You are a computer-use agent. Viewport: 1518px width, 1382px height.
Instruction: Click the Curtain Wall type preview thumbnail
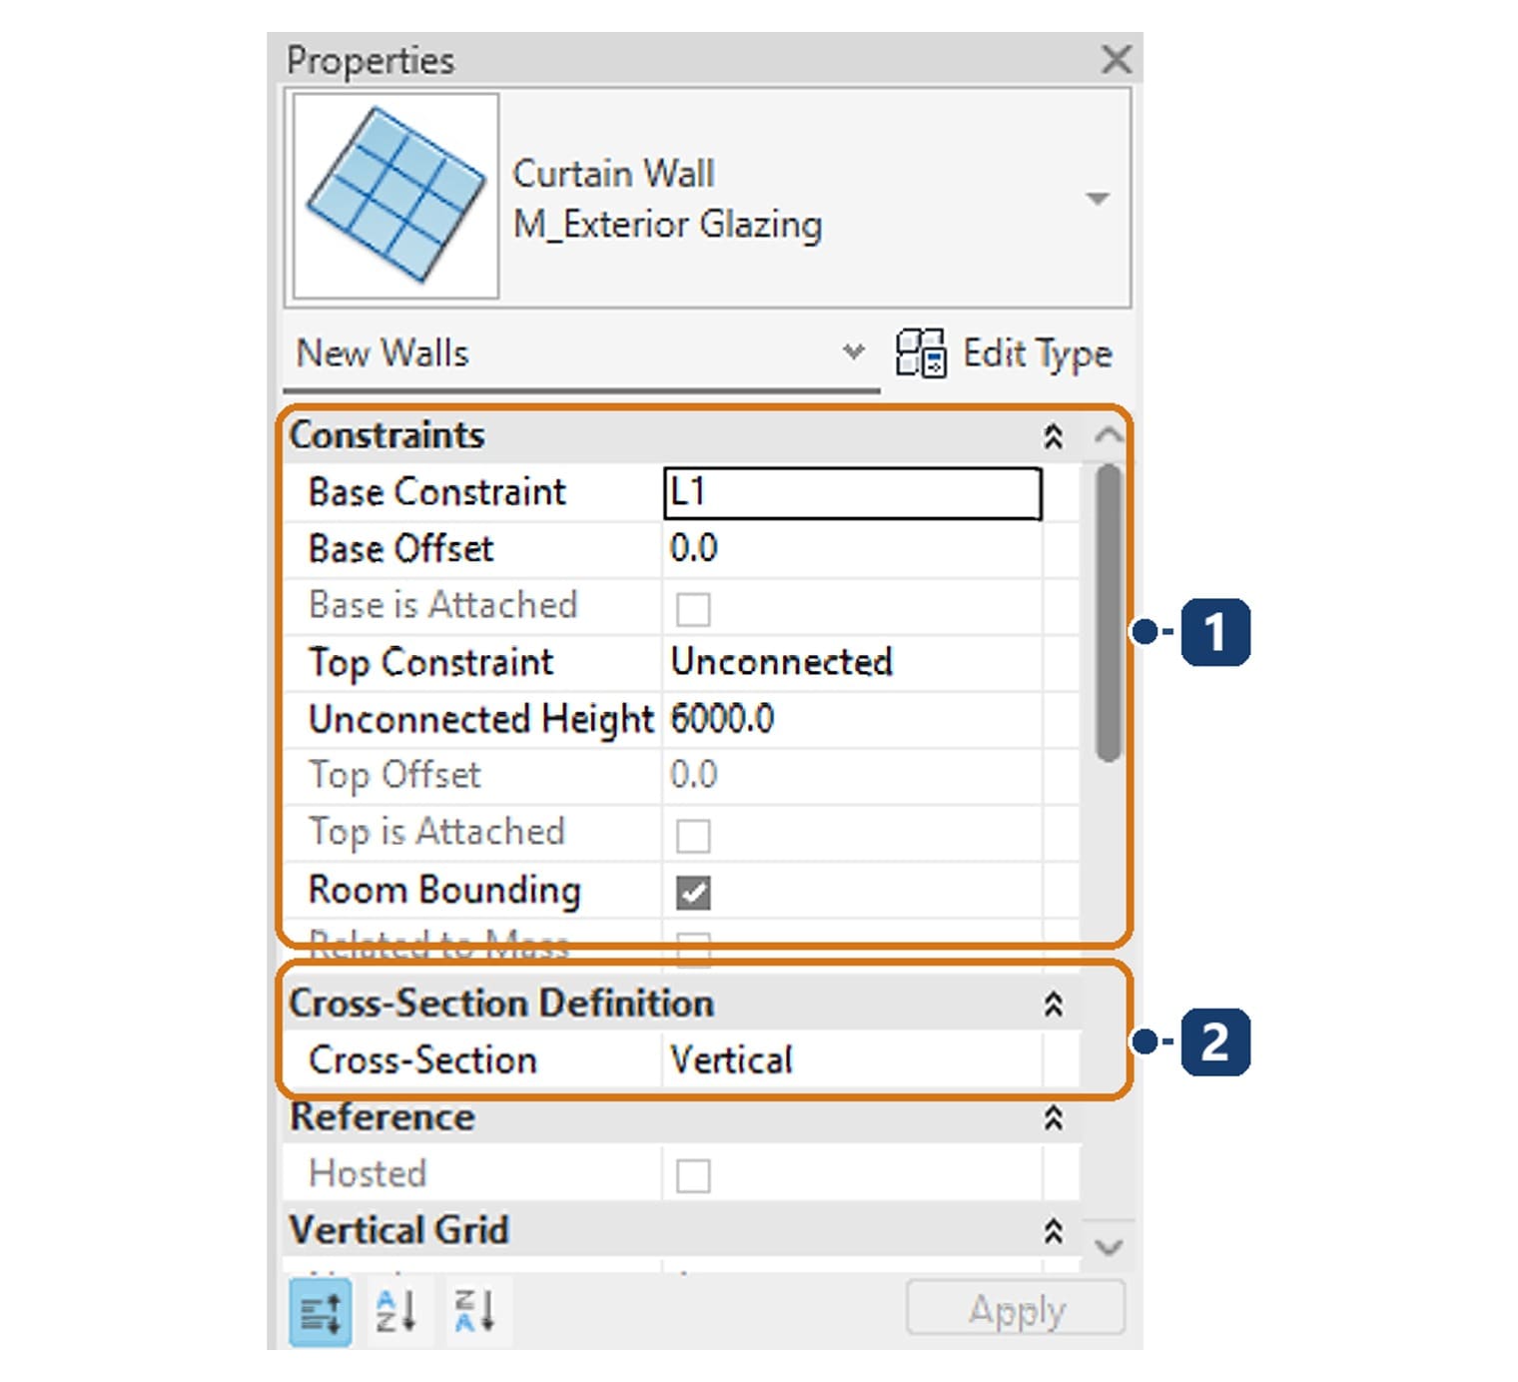395,196
